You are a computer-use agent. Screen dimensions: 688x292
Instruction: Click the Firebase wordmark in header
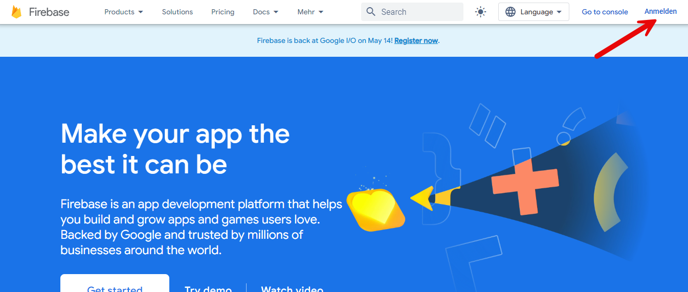49,12
